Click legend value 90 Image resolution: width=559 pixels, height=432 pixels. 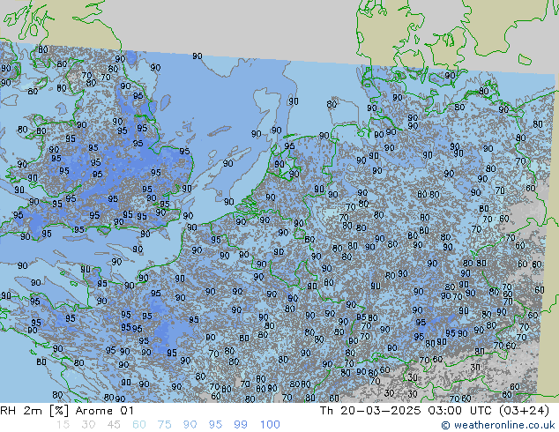(x=190, y=425)
